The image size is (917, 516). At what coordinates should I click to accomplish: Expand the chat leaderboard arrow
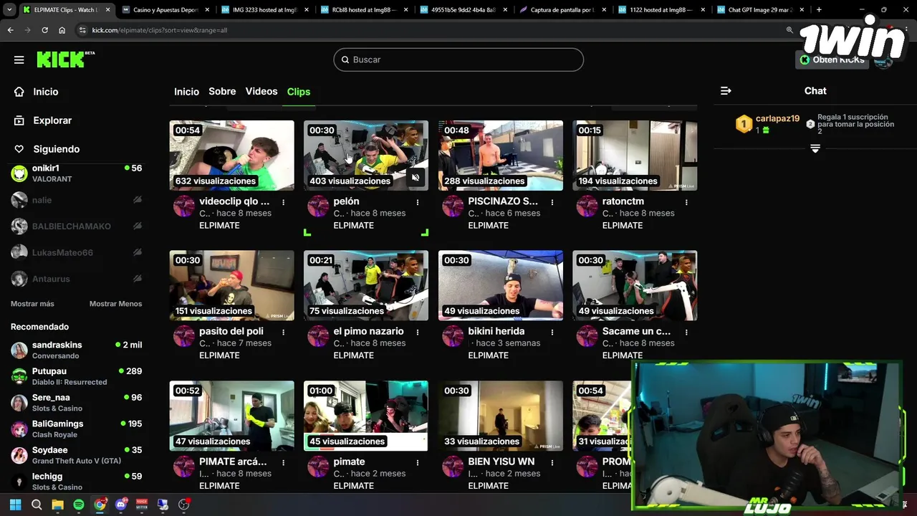pyautogui.click(x=815, y=148)
